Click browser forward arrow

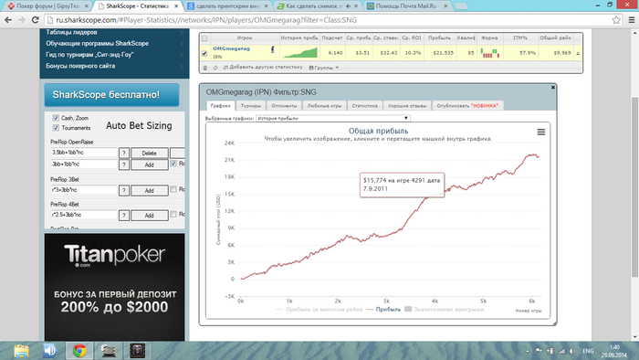[22, 20]
